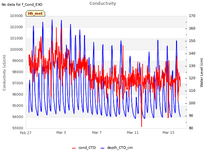This screenshot has height=154, width=206.
Task: Click the 101000 left axis value
Action: pos(16,38)
